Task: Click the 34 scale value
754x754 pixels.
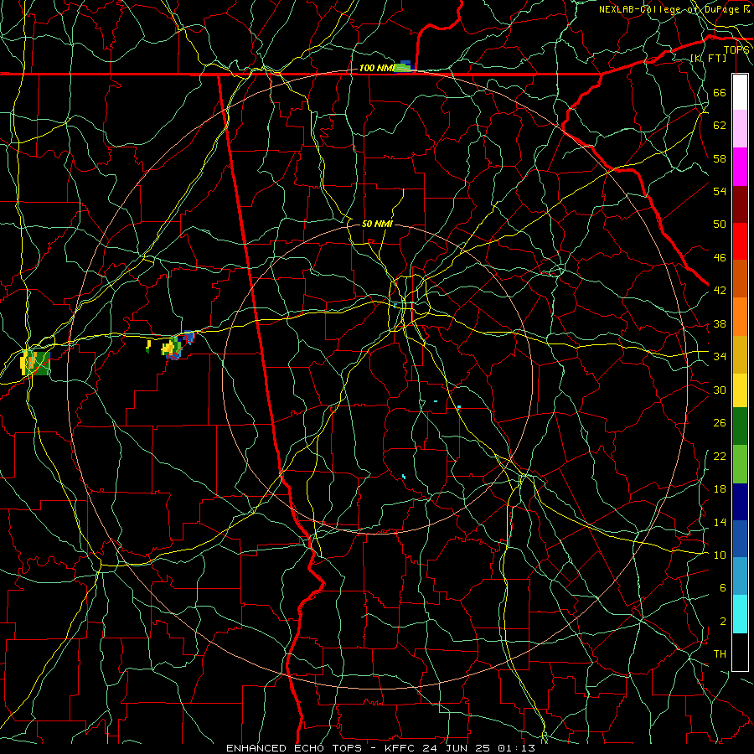Action: [720, 356]
